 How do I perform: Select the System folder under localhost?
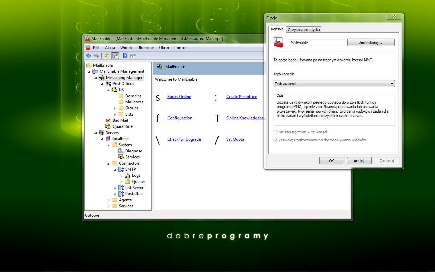coord(125,145)
